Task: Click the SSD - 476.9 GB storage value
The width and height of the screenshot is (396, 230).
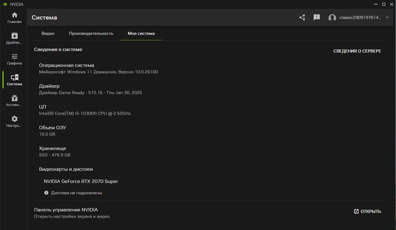Action: (55, 155)
